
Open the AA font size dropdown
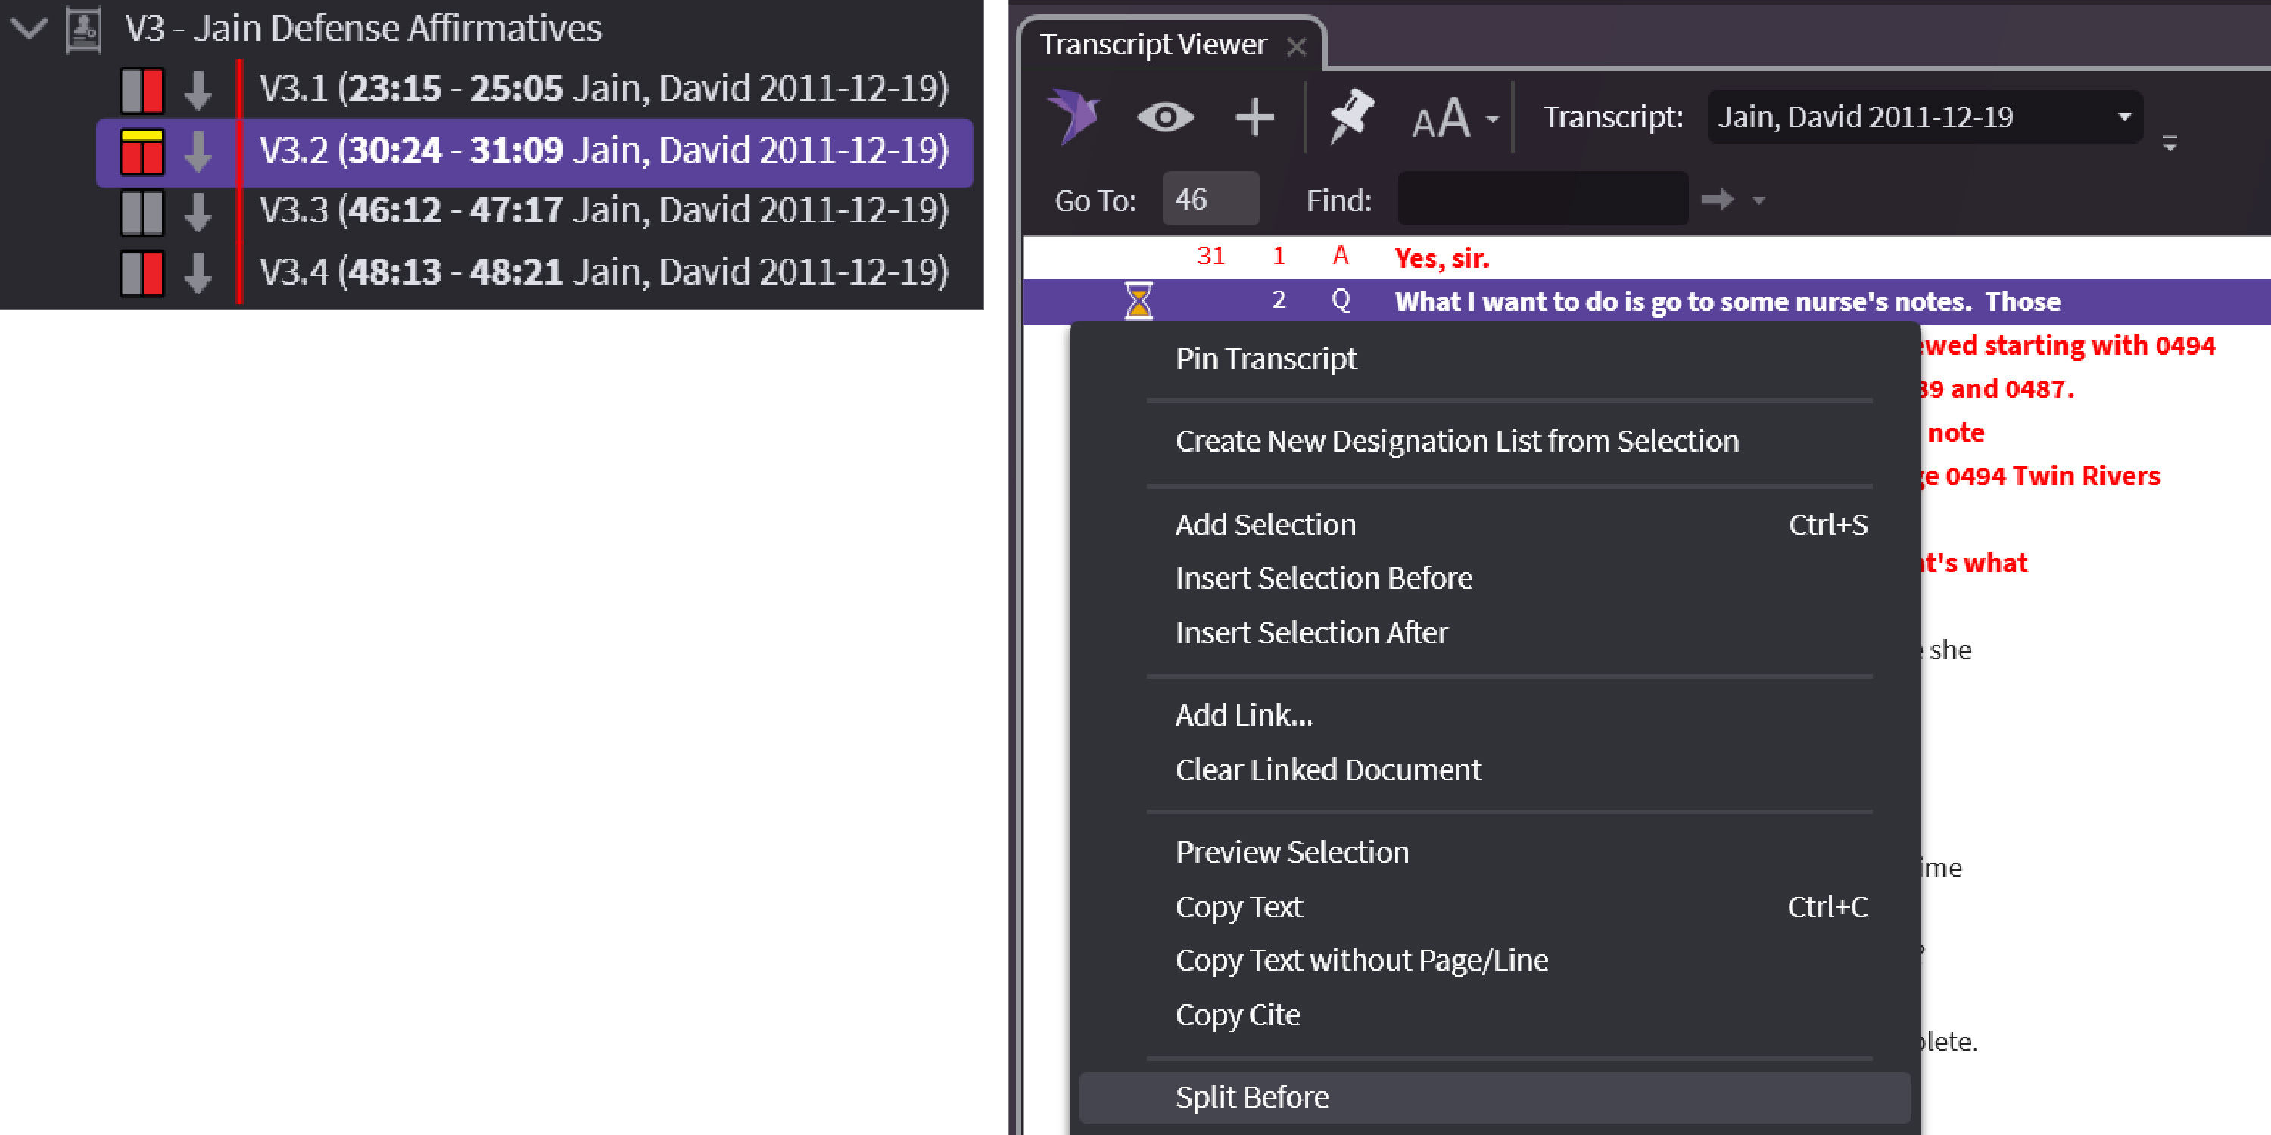click(1455, 118)
